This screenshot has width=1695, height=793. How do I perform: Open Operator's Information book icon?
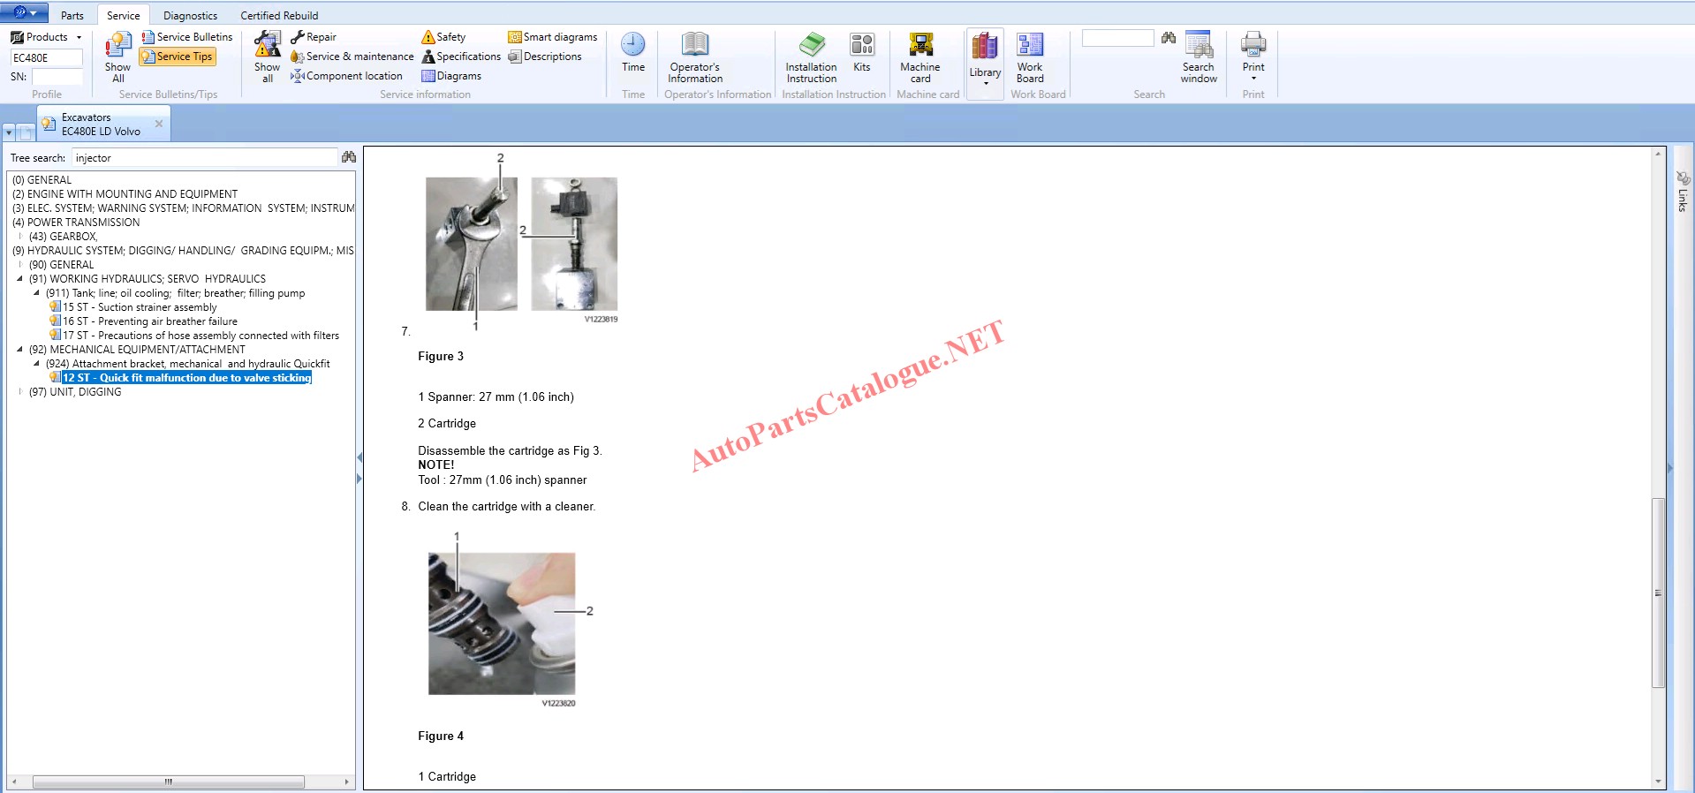click(x=694, y=45)
